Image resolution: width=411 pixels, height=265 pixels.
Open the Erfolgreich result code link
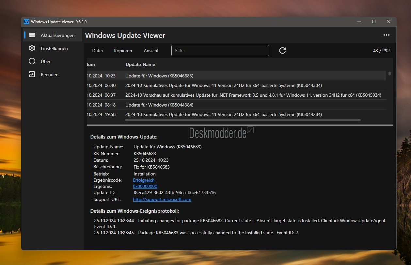click(x=144, y=180)
